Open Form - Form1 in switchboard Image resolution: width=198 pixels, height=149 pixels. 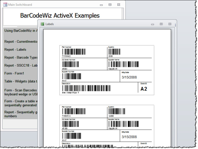click(x=14, y=73)
